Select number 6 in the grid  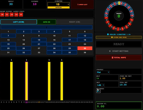(85, 31)
